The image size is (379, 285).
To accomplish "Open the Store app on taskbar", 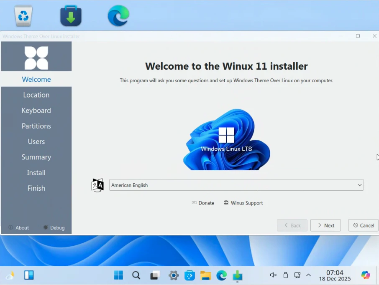I will pos(190,275).
